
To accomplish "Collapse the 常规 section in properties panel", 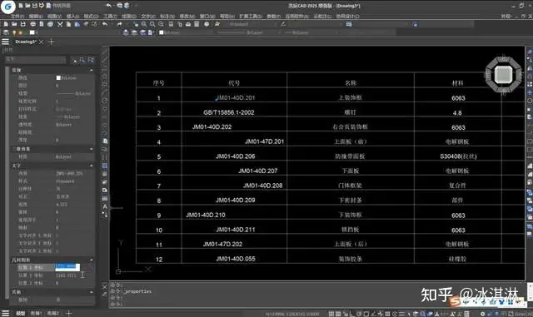I will tap(92, 70).
